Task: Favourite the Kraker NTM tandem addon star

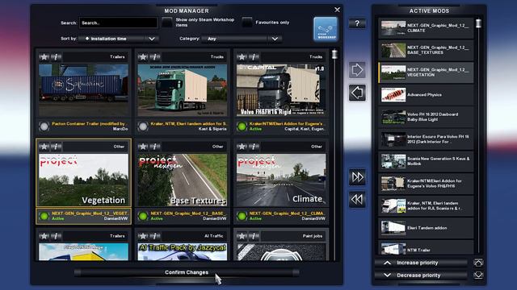Action: [x=143, y=57]
